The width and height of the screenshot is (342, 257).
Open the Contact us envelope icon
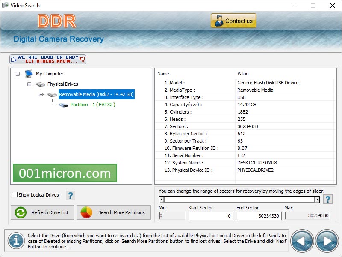tap(220, 20)
